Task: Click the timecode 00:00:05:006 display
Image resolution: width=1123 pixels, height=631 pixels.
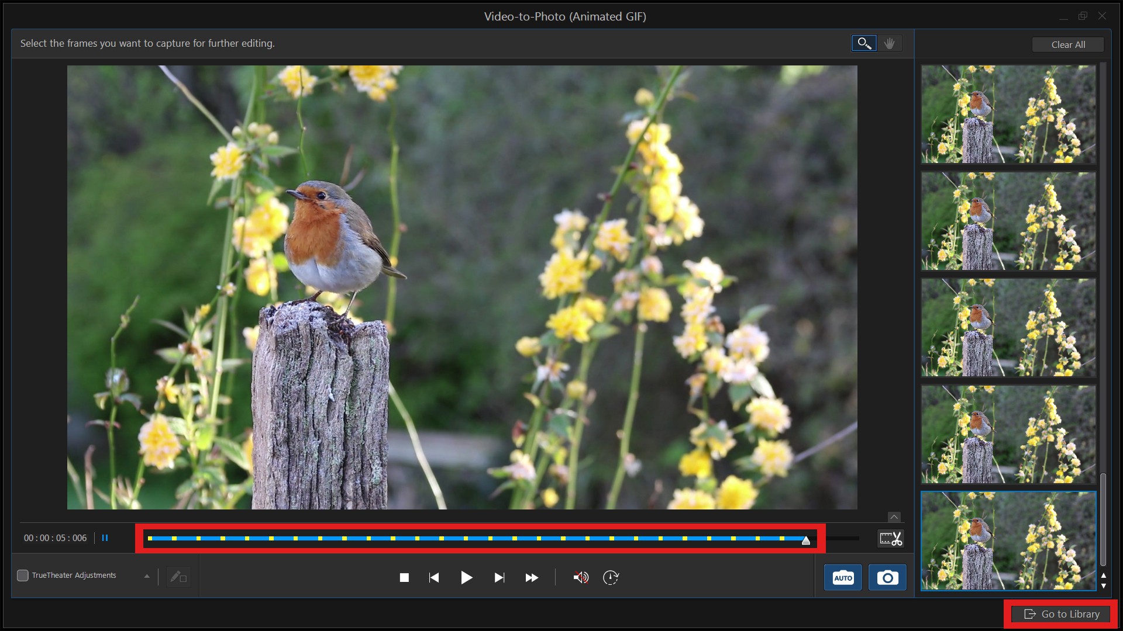Action: [55, 538]
